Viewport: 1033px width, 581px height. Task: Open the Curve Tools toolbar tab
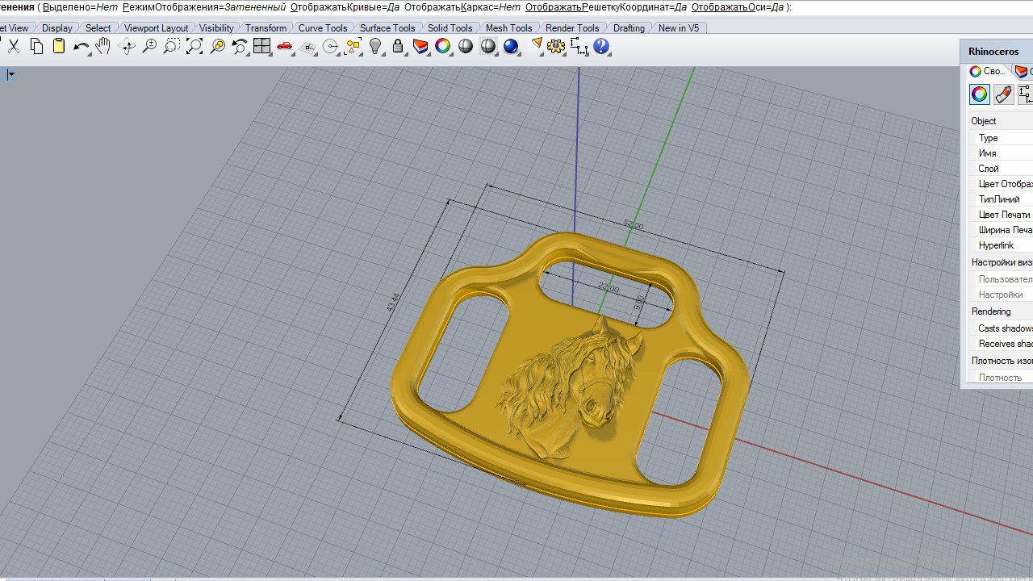pos(322,27)
